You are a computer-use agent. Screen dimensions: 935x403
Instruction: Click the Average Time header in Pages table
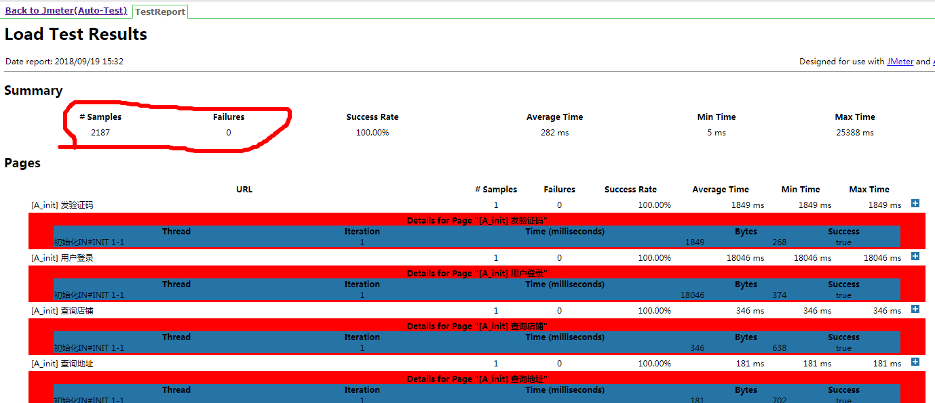pos(721,190)
